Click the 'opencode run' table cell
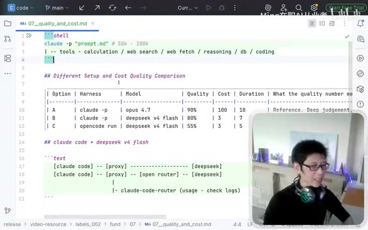Image resolution: width=368 pixels, height=230 pixels. click(98, 126)
